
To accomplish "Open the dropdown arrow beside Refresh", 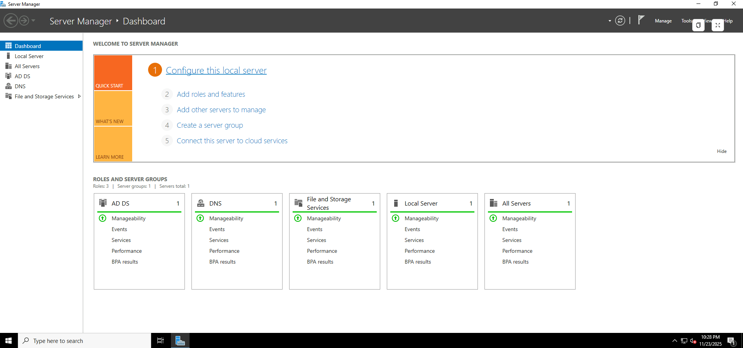I will pos(610,21).
